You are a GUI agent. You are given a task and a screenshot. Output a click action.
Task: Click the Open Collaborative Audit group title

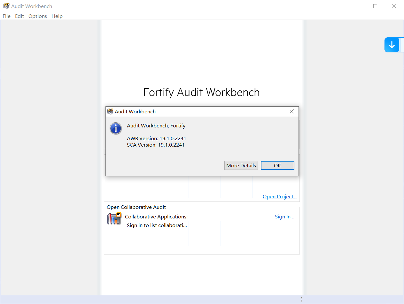tap(136, 207)
